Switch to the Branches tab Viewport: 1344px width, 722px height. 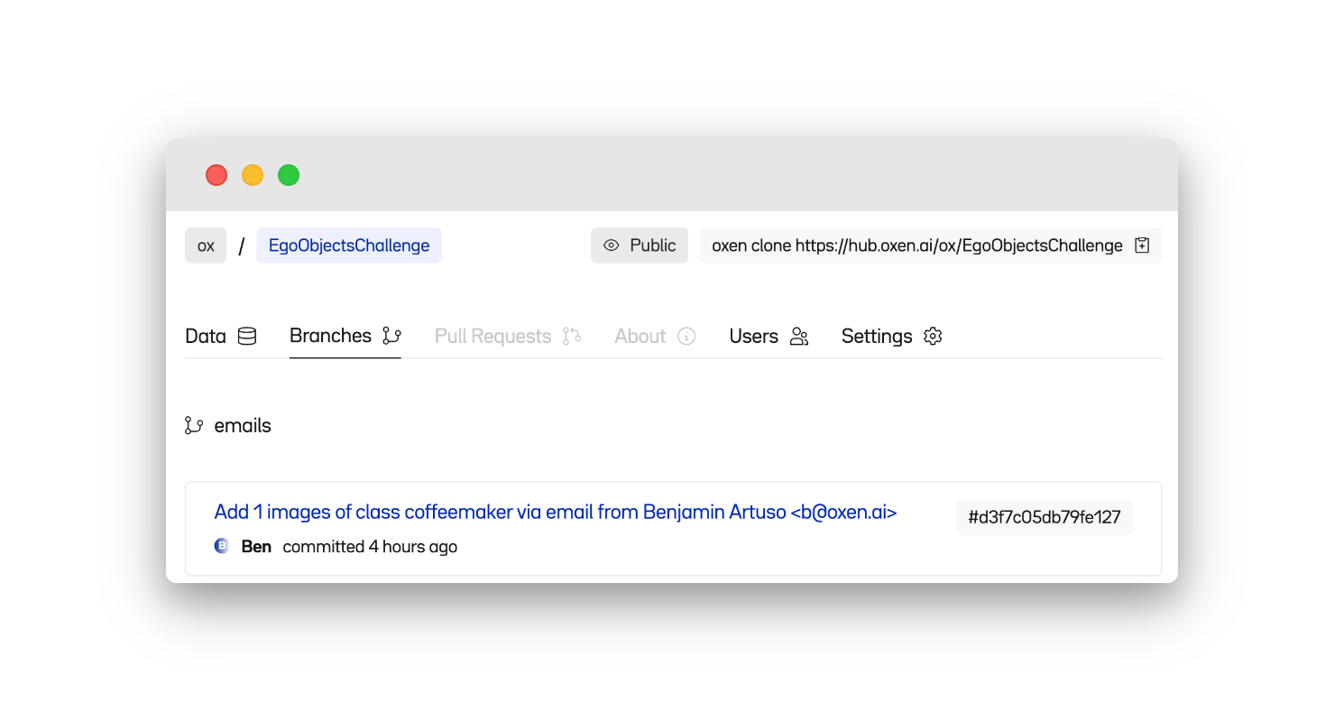coord(330,335)
